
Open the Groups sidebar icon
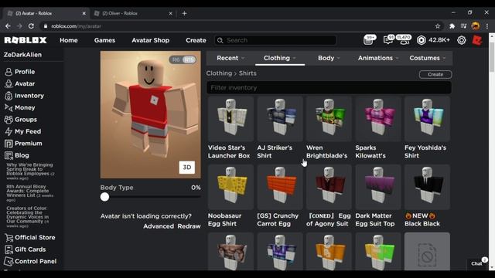pyautogui.click(x=9, y=120)
